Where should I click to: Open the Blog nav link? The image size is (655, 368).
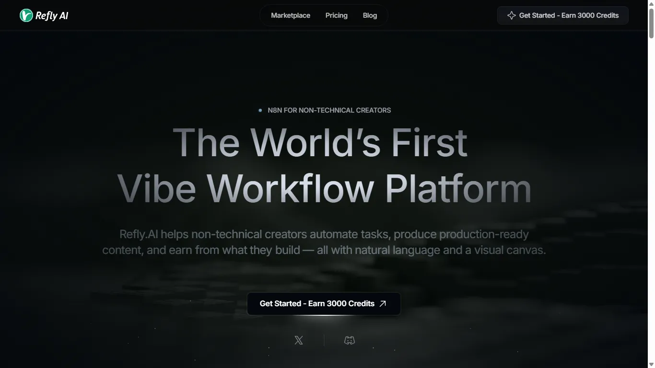click(x=370, y=15)
